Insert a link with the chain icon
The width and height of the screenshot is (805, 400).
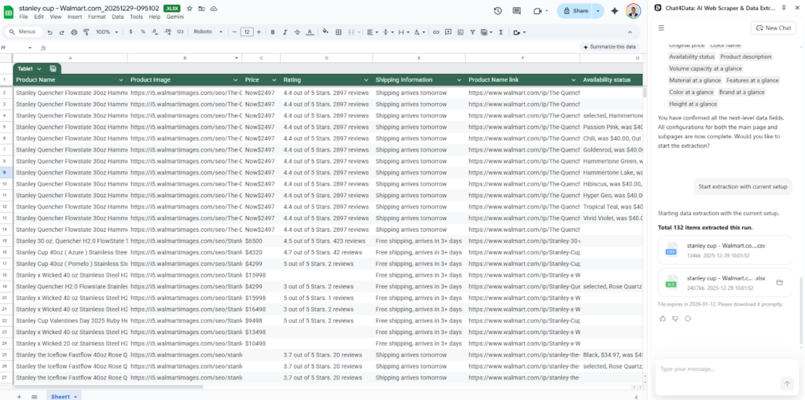point(436,32)
